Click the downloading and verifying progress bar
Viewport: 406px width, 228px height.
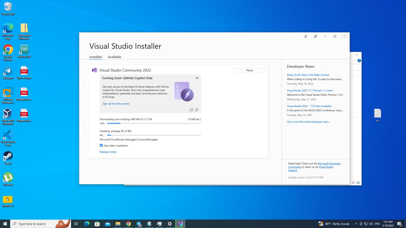pos(154,123)
